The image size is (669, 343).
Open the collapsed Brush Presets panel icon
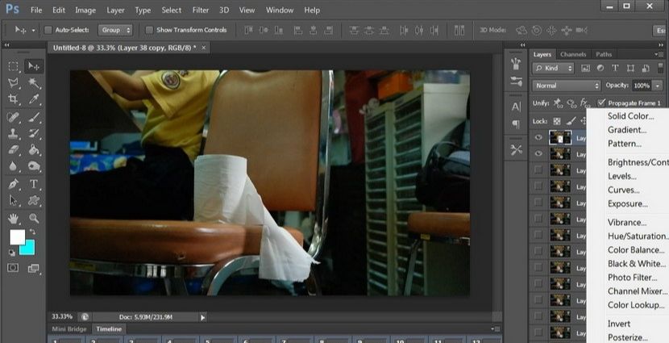click(516, 82)
